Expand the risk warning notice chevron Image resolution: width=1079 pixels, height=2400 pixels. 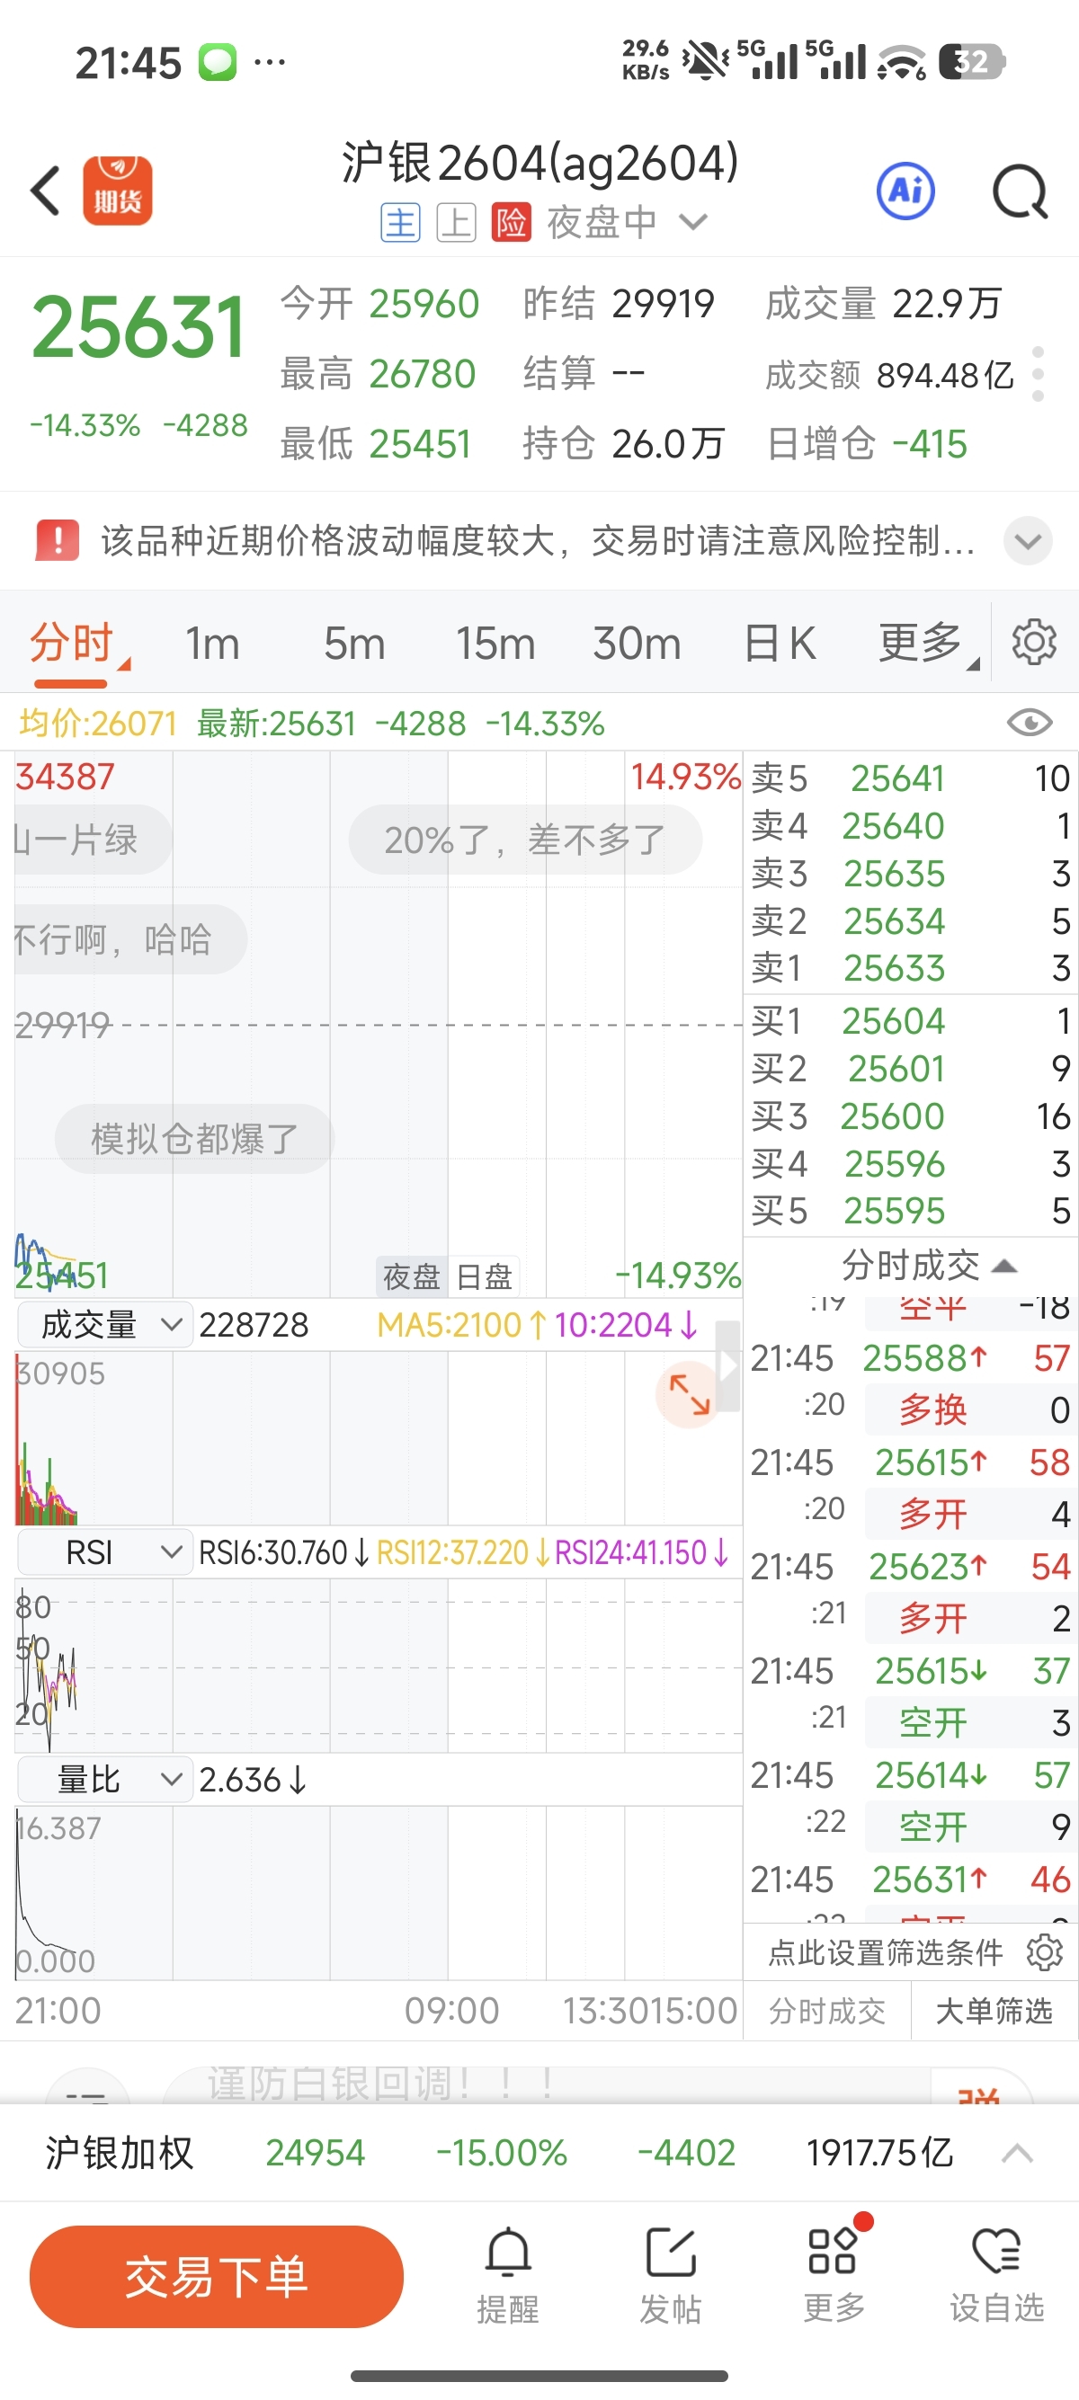[x=1028, y=540]
